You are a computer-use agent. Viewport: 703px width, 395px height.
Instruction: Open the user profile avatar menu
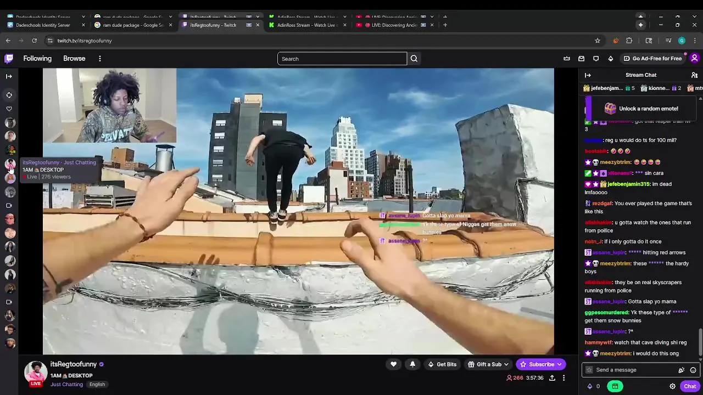694,59
